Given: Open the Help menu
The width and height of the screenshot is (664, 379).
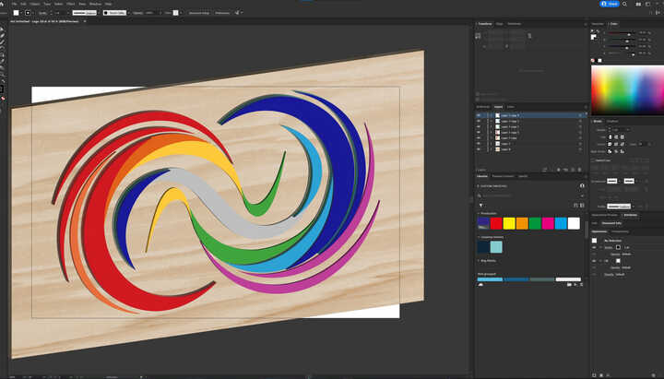Looking at the screenshot, I should point(109,4).
